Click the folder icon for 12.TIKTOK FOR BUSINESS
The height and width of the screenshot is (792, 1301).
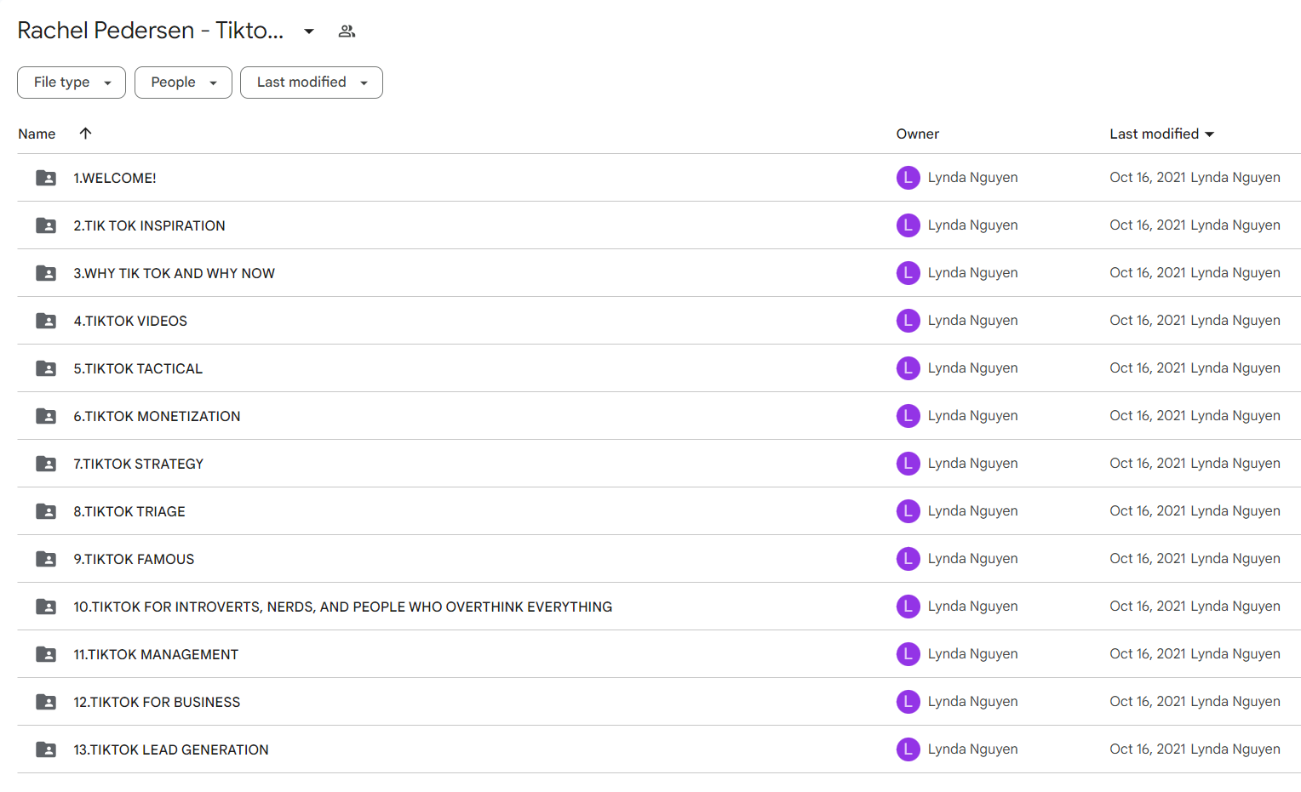coord(46,702)
